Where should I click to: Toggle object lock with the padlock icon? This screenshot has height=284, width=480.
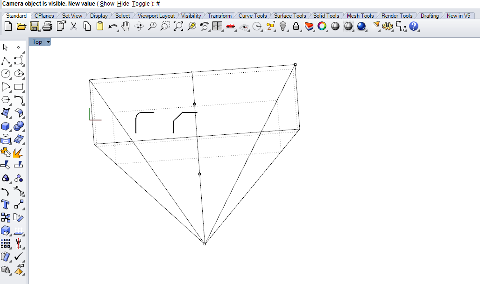coord(296,27)
